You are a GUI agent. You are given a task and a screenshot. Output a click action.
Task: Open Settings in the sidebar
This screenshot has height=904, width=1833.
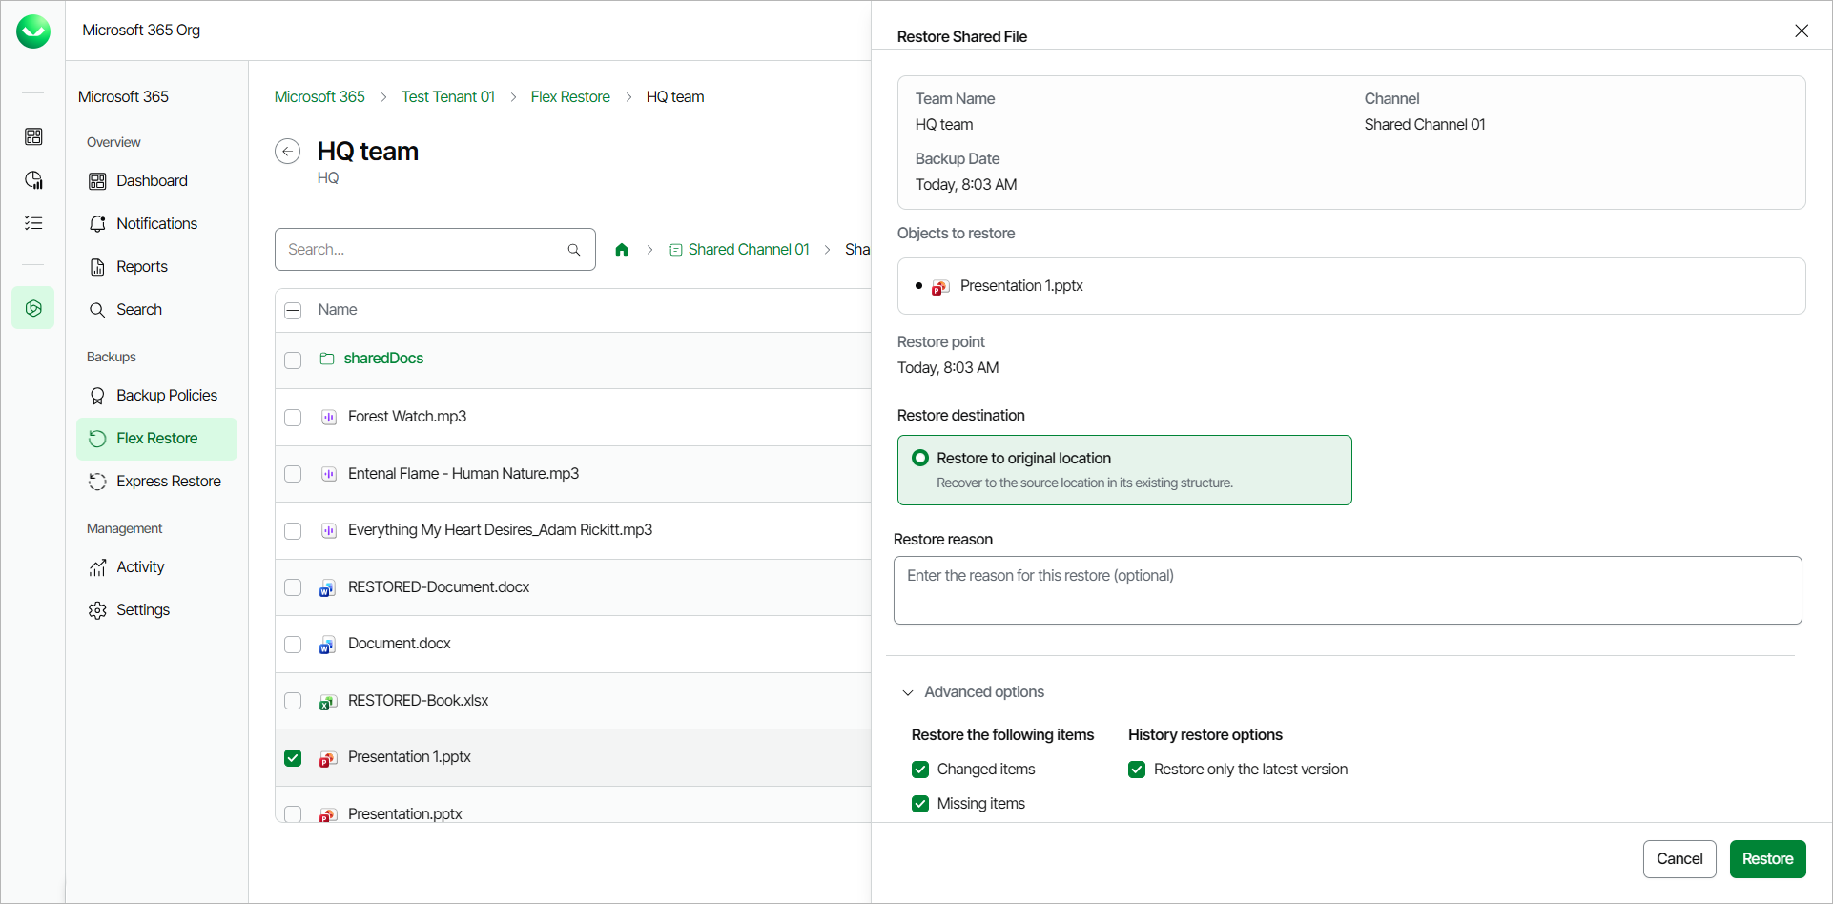pyautogui.click(x=156, y=609)
